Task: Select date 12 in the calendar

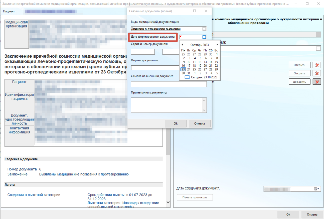Action: (x=200, y=62)
